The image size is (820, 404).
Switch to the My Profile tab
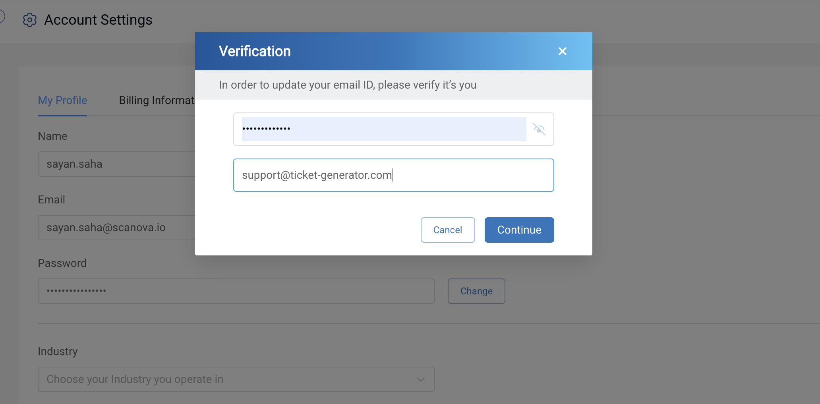point(62,101)
